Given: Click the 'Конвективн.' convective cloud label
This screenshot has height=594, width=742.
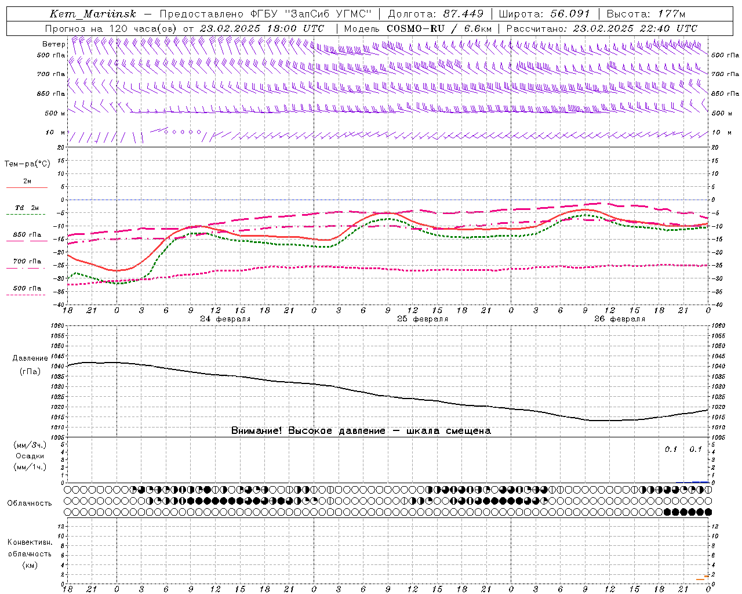Looking at the screenshot, I should click(x=30, y=542).
